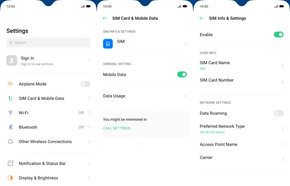290x186 pixels.
Task: Open SIM Card Number entry
Action: point(242,82)
